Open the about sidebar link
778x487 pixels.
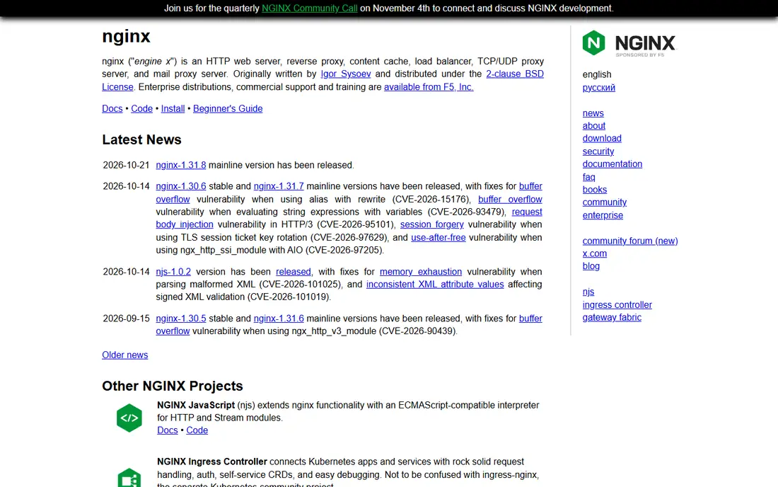pos(594,126)
